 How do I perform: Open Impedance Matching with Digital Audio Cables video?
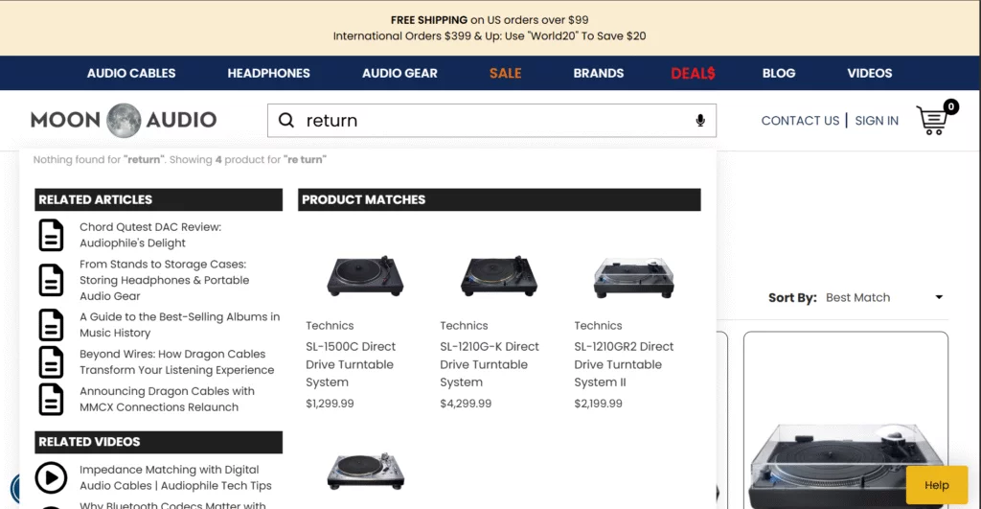click(x=175, y=477)
